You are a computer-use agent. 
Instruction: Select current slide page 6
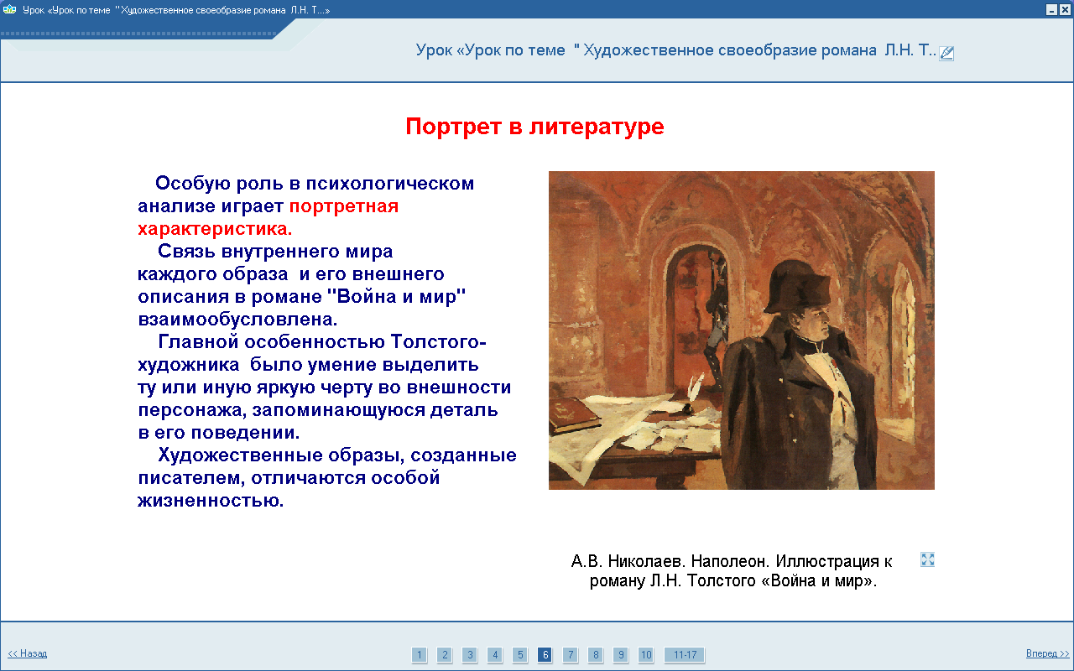pos(545,655)
